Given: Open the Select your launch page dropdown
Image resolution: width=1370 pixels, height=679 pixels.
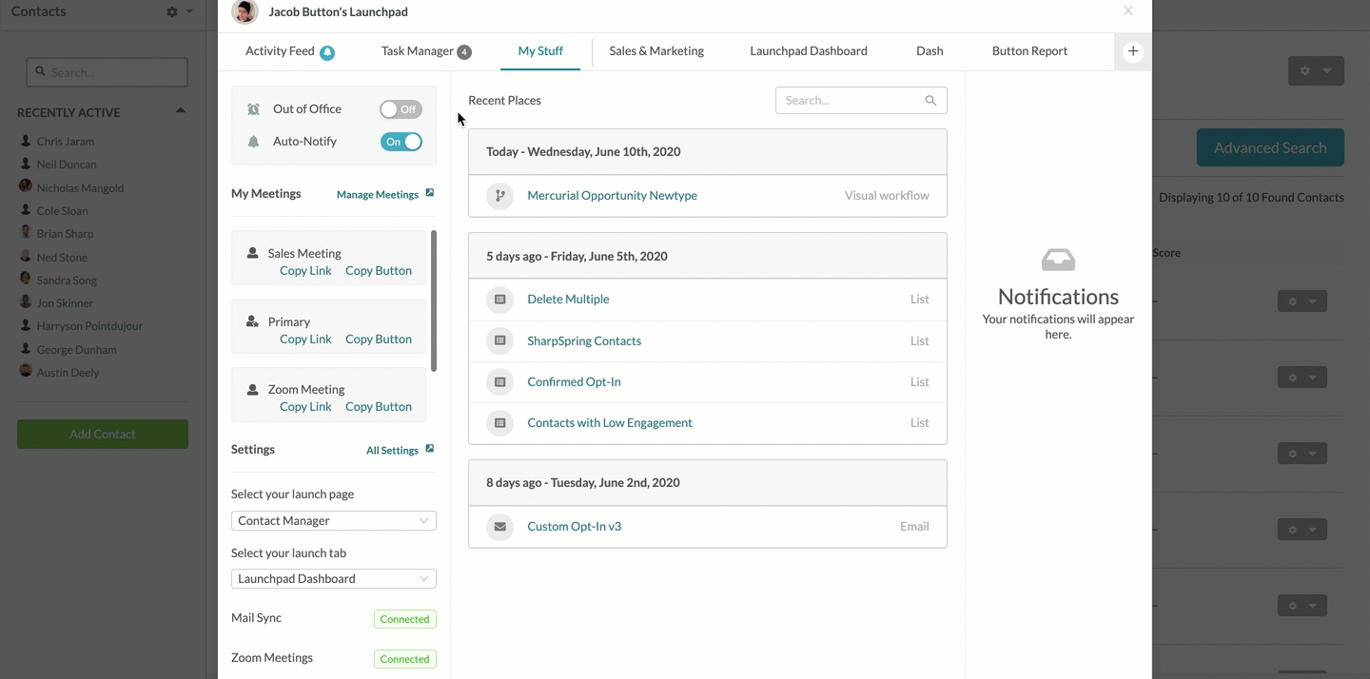Looking at the screenshot, I should pos(334,521).
